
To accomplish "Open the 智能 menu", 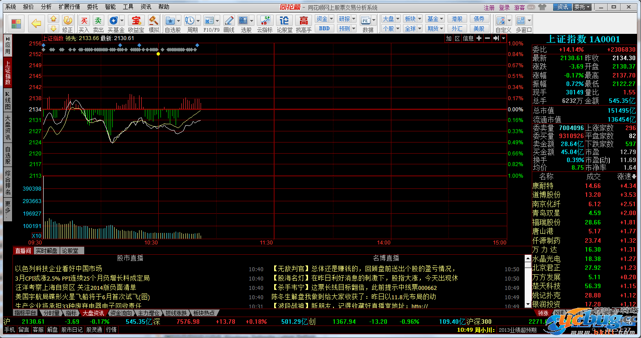I will [110, 7].
